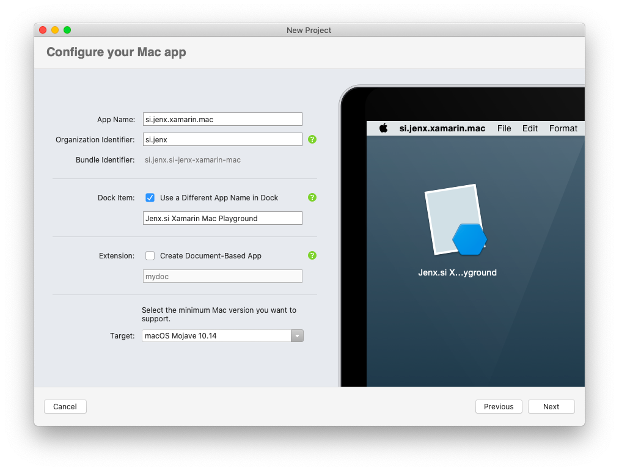
Task: Click the New Project window title
Action: pos(309,30)
